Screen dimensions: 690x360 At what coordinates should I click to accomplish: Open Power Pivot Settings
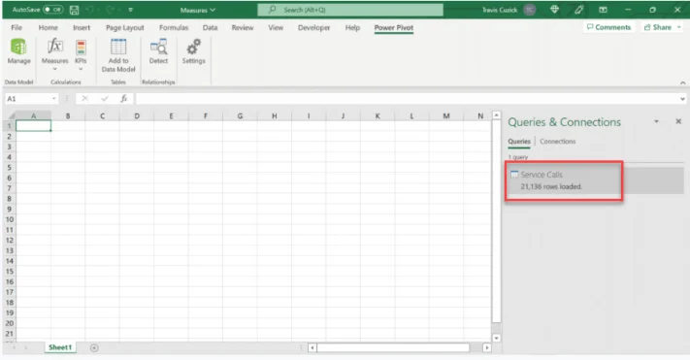194,52
